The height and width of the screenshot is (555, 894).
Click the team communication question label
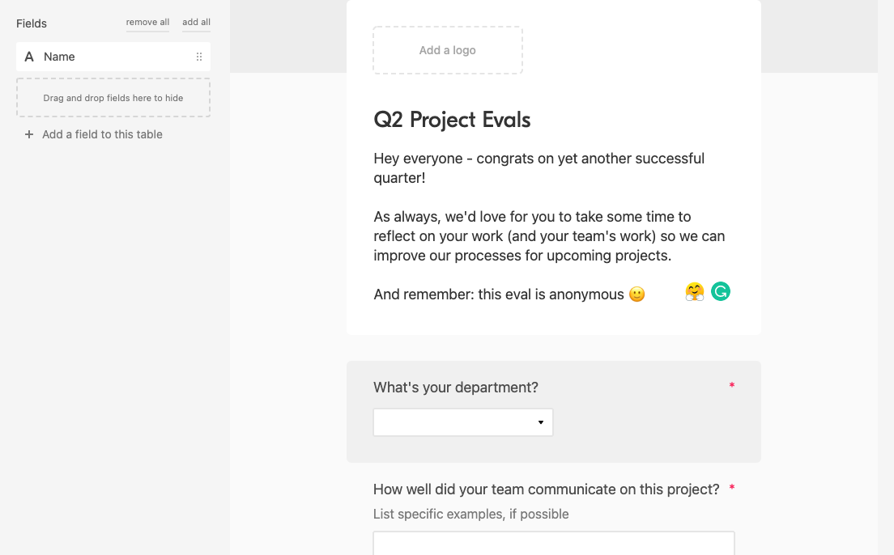click(x=547, y=489)
